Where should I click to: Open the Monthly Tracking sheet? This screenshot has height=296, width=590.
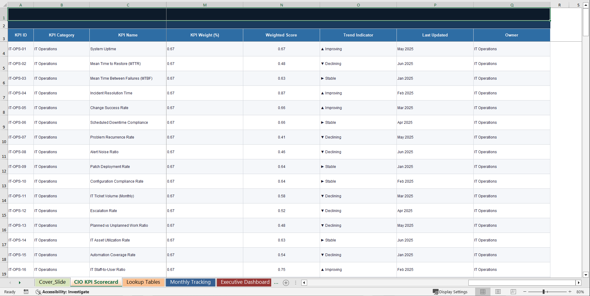coord(190,282)
